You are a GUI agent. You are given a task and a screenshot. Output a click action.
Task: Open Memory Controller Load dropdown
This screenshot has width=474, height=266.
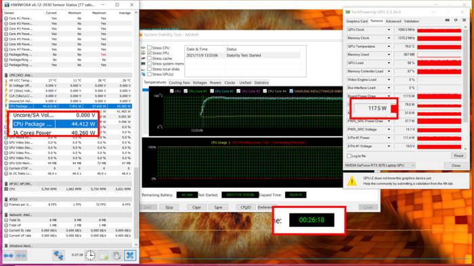tap(389, 72)
